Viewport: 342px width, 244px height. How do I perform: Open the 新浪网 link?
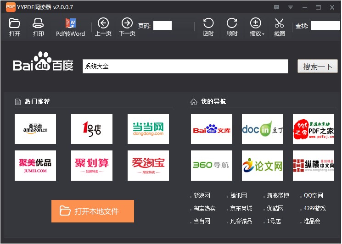[202, 196]
